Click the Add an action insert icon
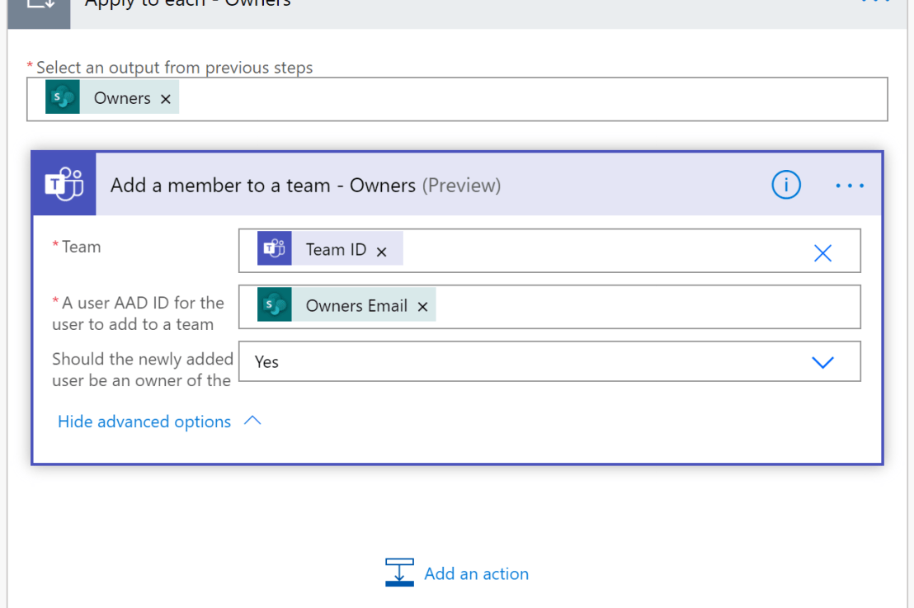Screen dimensions: 914x608 [x=399, y=572]
